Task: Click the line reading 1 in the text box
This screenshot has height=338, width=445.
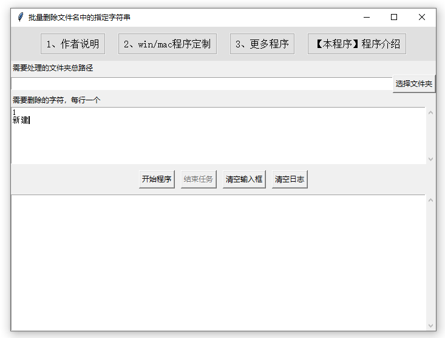Action: [14, 112]
